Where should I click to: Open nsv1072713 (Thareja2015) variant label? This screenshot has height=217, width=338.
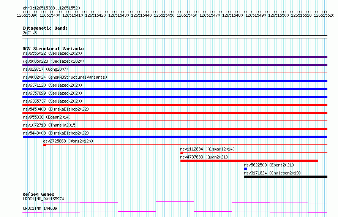coord(50,125)
